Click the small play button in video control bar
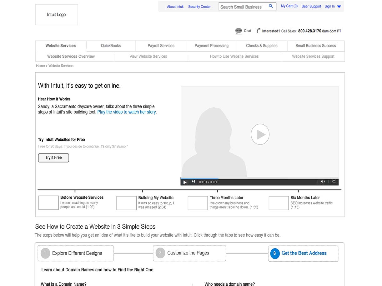The width and height of the screenshot is (382, 286). coord(185,182)
